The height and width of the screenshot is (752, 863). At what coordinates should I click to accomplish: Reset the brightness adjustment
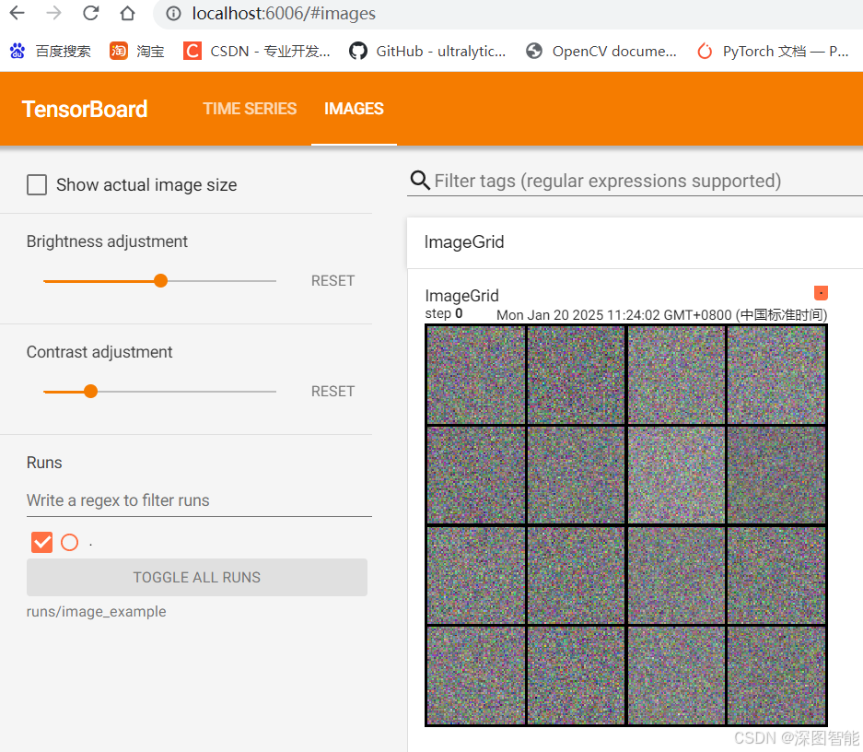pos(333,281)
